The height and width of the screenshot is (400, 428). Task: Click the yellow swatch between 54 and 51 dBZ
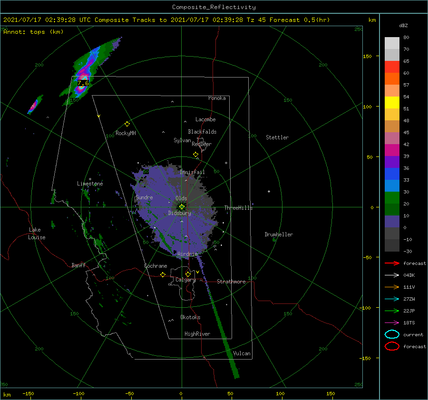point(392,103)
